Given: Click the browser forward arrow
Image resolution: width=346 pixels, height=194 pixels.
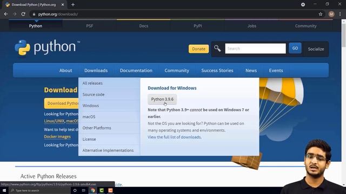Looking at the screenshot, I should (15, 14).
